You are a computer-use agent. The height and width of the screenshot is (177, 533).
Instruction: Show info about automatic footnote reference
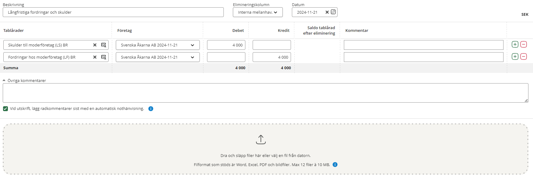point(151,109)
